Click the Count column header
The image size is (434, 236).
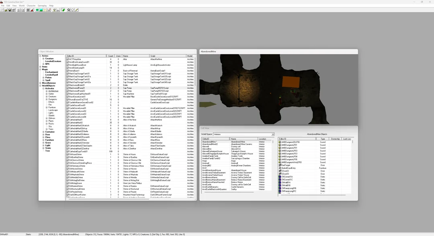point(111,56)
